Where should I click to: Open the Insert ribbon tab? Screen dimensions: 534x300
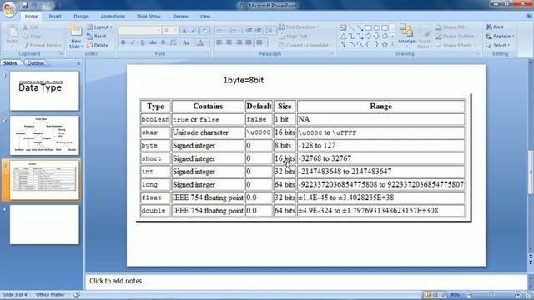coord(55,16)
